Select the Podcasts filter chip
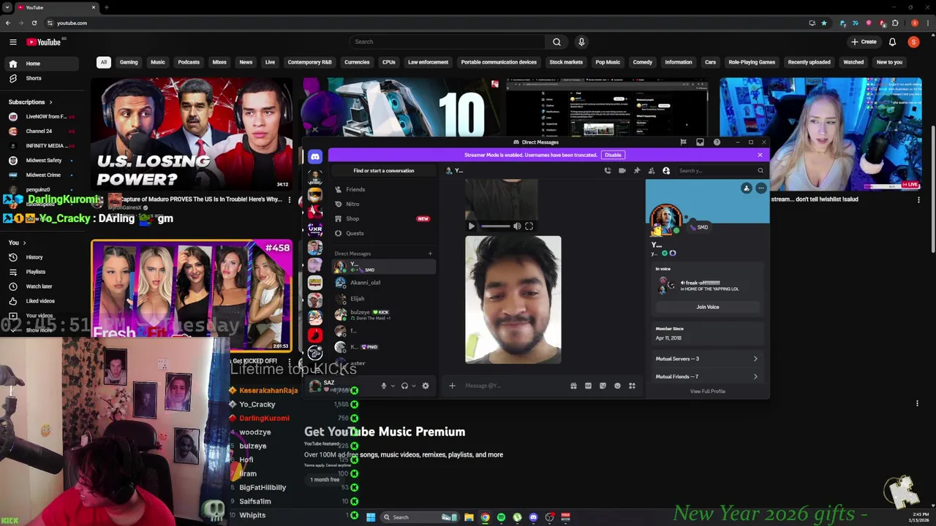The height and width of the screenshot is (526, 936). 189,62
